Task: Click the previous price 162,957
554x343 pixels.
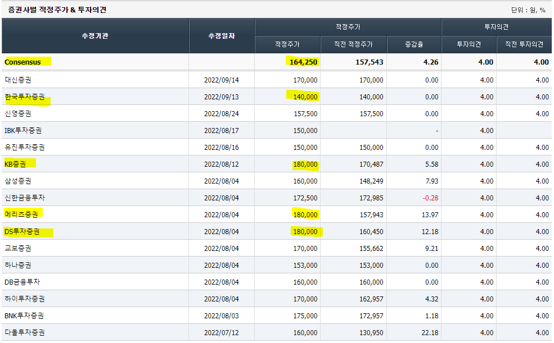Action: pos(371,299)
